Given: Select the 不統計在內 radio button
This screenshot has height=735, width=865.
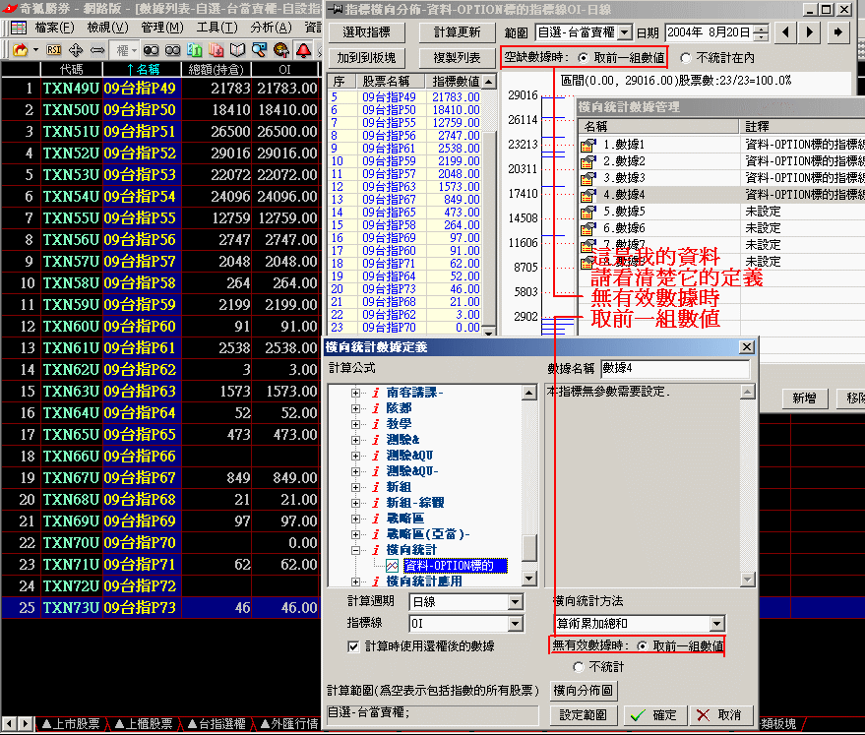Looking at the screenshot, I should tap(687, 58).
